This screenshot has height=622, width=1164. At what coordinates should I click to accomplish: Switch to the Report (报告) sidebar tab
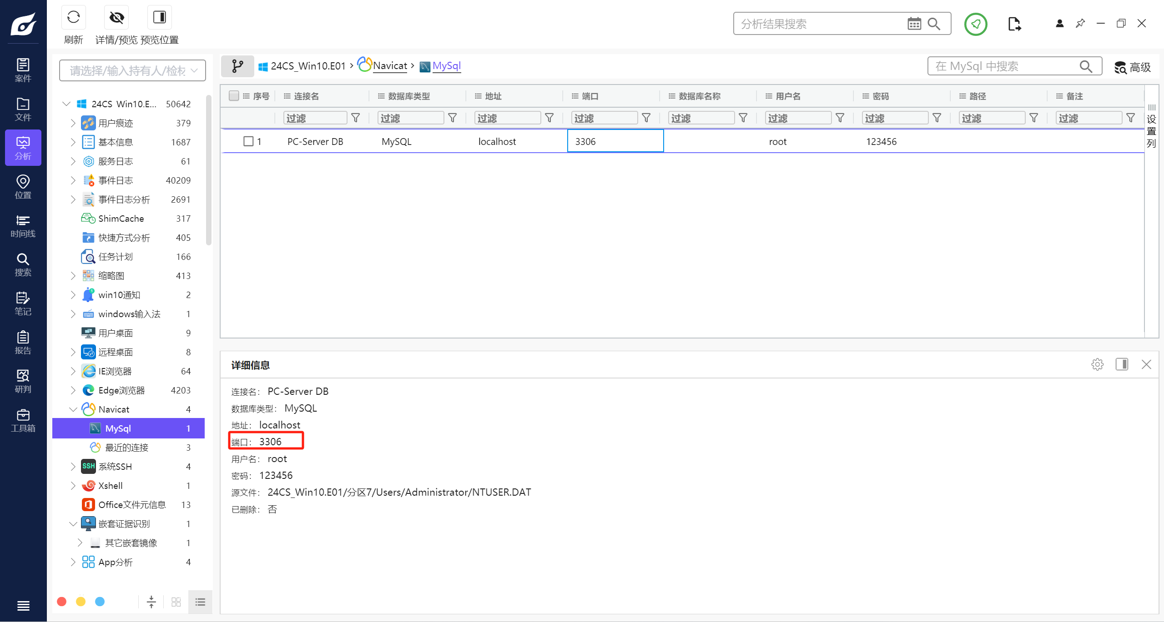click(x=23, y=343)
